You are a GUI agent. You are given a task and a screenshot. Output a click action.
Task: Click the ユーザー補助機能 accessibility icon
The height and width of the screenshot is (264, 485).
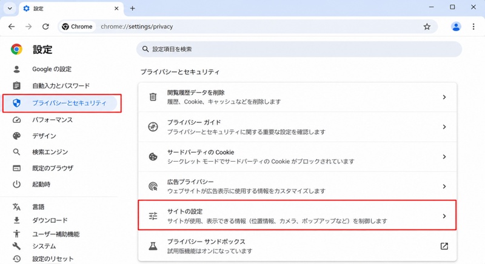pos(17,234)
